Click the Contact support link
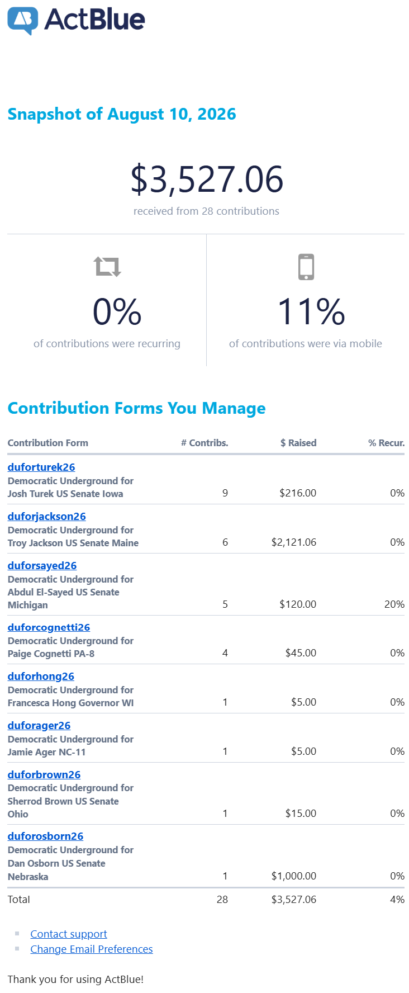409x993 pixels. pyautogui.click(x=69, y=934)
